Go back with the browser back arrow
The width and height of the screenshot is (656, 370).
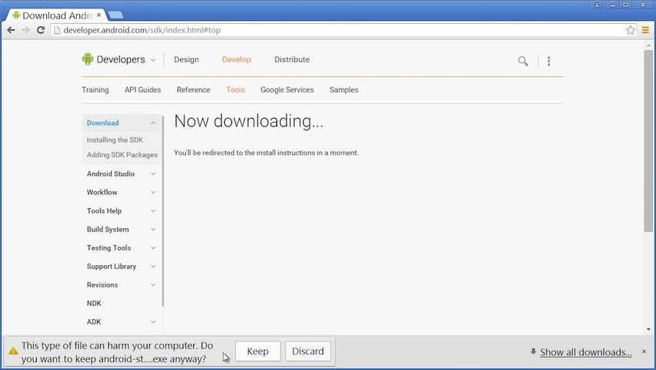pos(11,30)
